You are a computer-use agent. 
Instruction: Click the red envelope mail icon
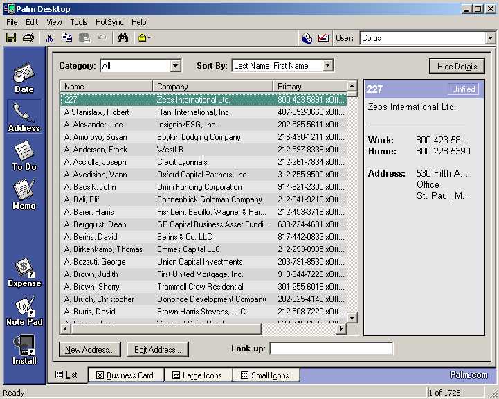pos(323,38)
